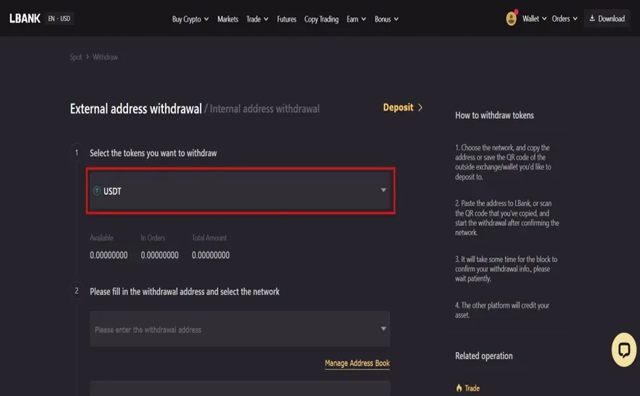Open the Markets menu item

(228, 19)
